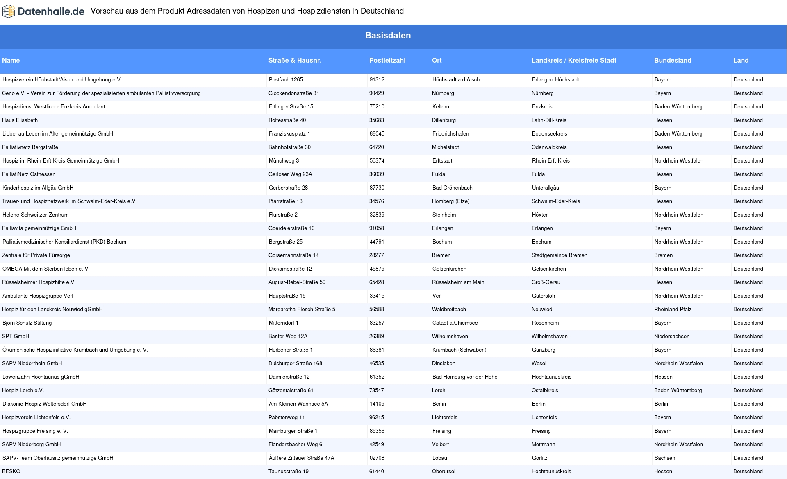The image size is (787, 479).
Task: Select the Name column header
Action: 11,61
